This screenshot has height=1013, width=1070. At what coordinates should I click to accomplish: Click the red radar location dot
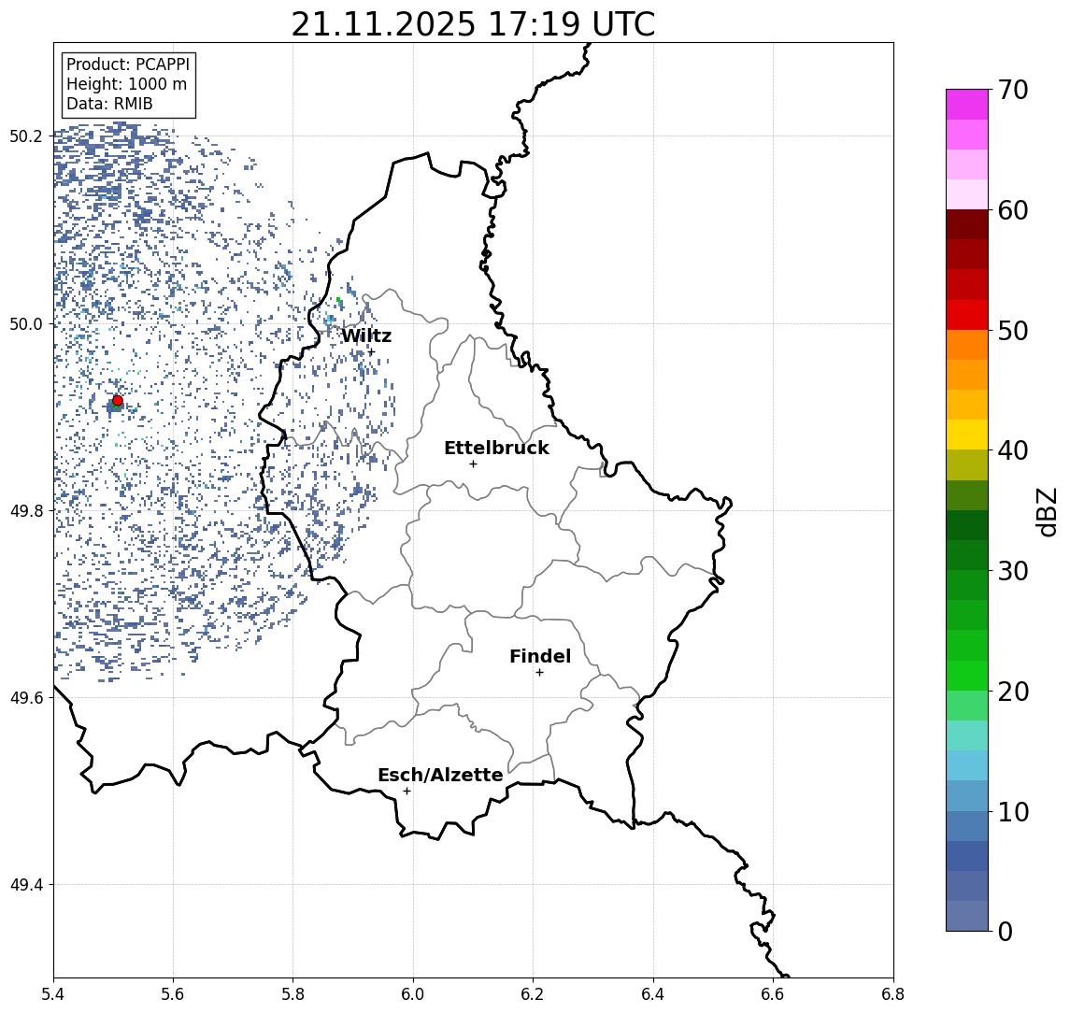tap(118, 401)
